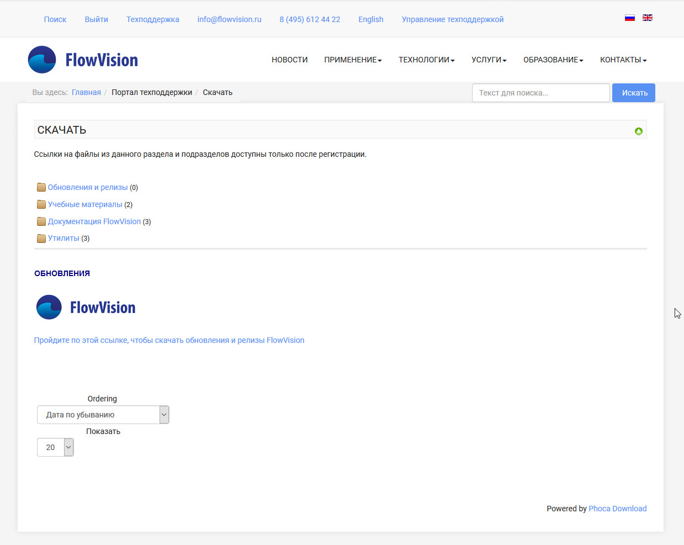
Task: Open the Утилиты category
Action: [x=63, y=238]
